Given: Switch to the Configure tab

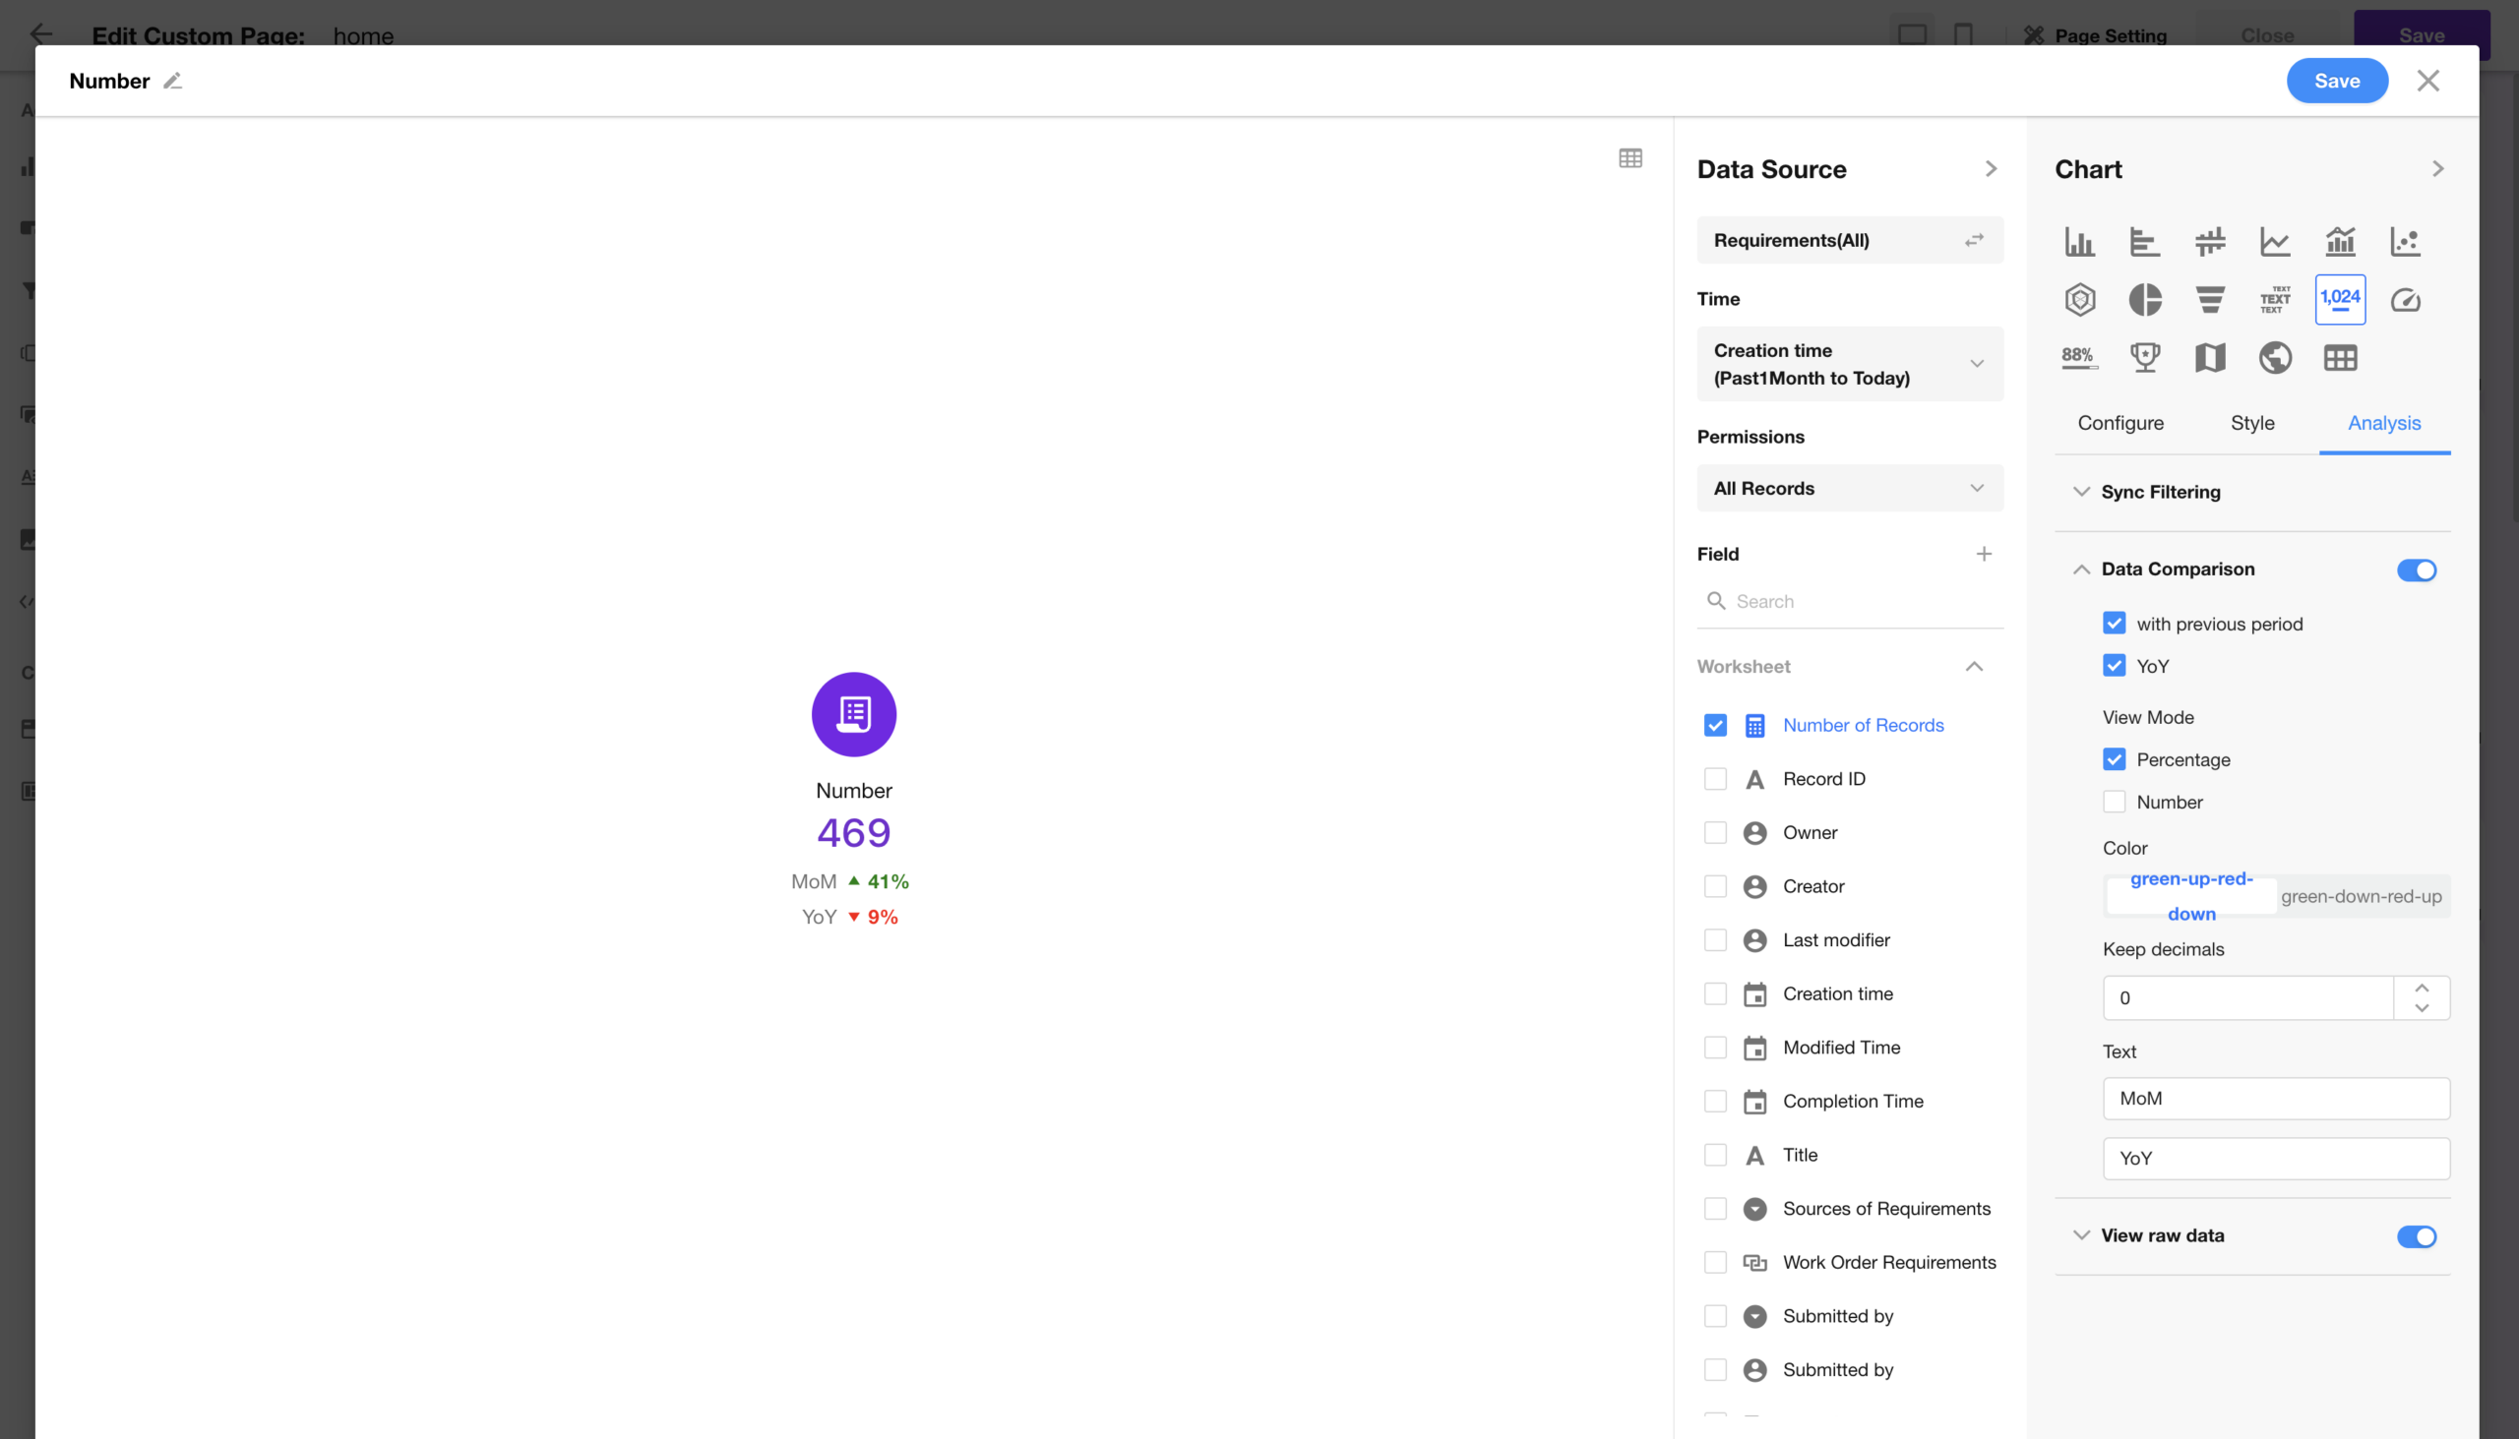Looking at the screenshot, I should pos(2120,423).
